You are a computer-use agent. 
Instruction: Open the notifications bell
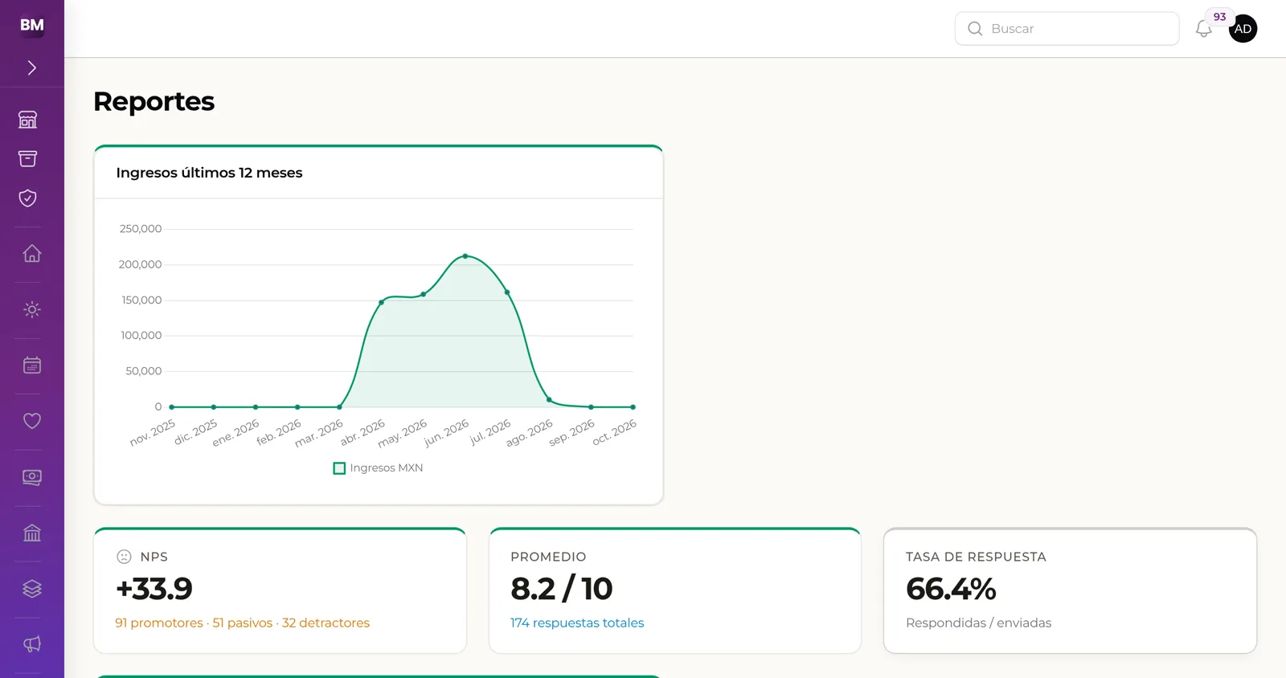pos(1203,29)
